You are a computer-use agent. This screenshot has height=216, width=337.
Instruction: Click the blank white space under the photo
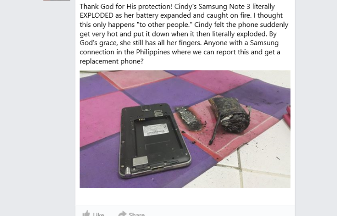pyautogui.click(x=185, y=197)
